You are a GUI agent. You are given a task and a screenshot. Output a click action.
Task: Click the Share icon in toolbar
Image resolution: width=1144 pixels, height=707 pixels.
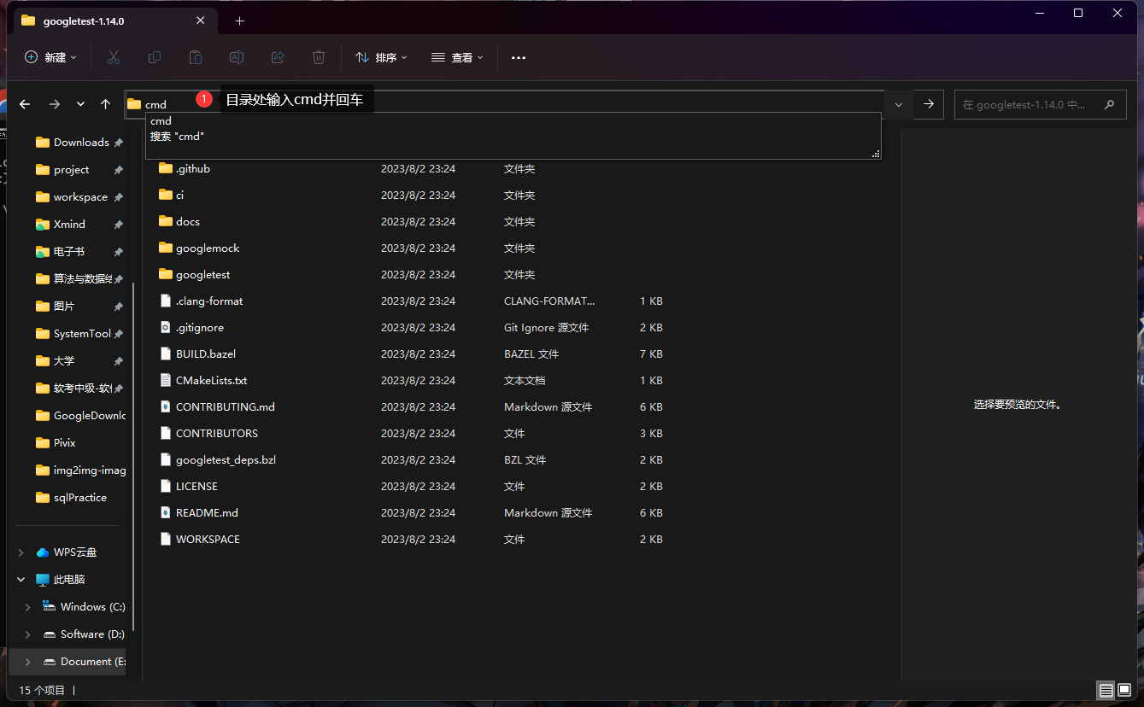tap(278, 57)
